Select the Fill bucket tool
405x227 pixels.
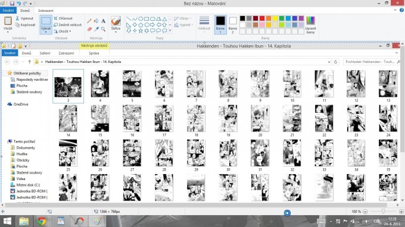pos(96,21)
